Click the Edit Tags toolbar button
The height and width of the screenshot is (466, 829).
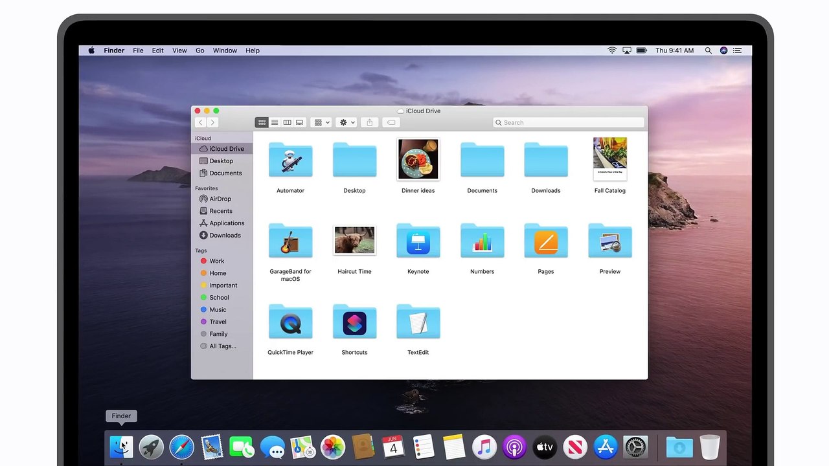tap(391, 122)
